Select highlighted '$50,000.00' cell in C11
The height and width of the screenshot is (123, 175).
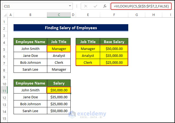59,90
